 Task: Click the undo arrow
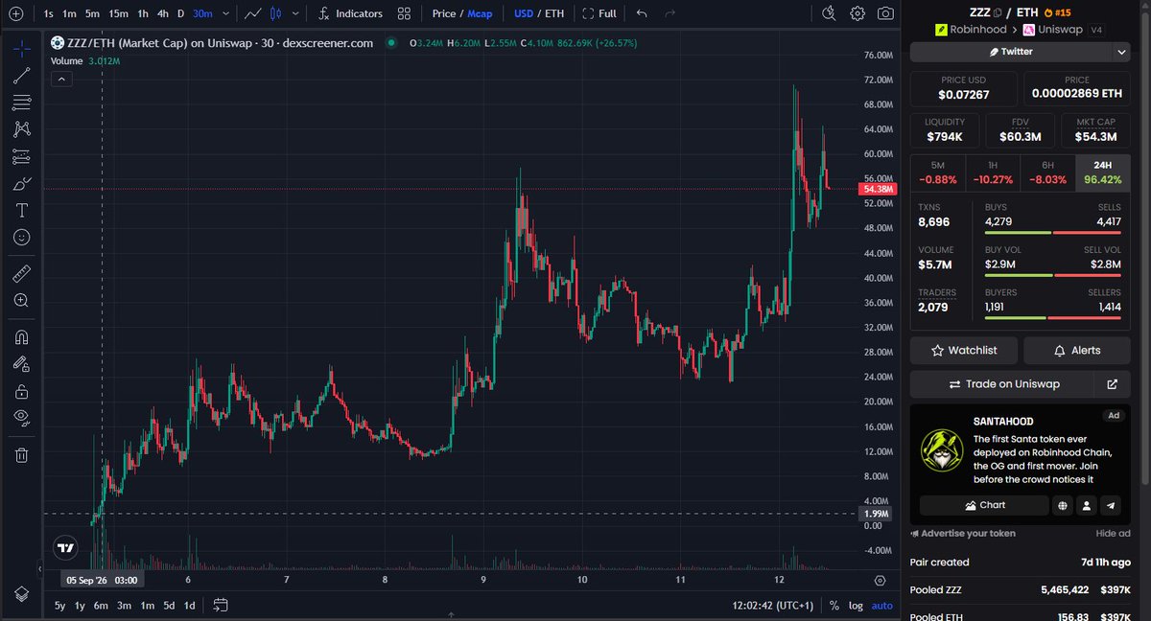(x=642, y=13)
